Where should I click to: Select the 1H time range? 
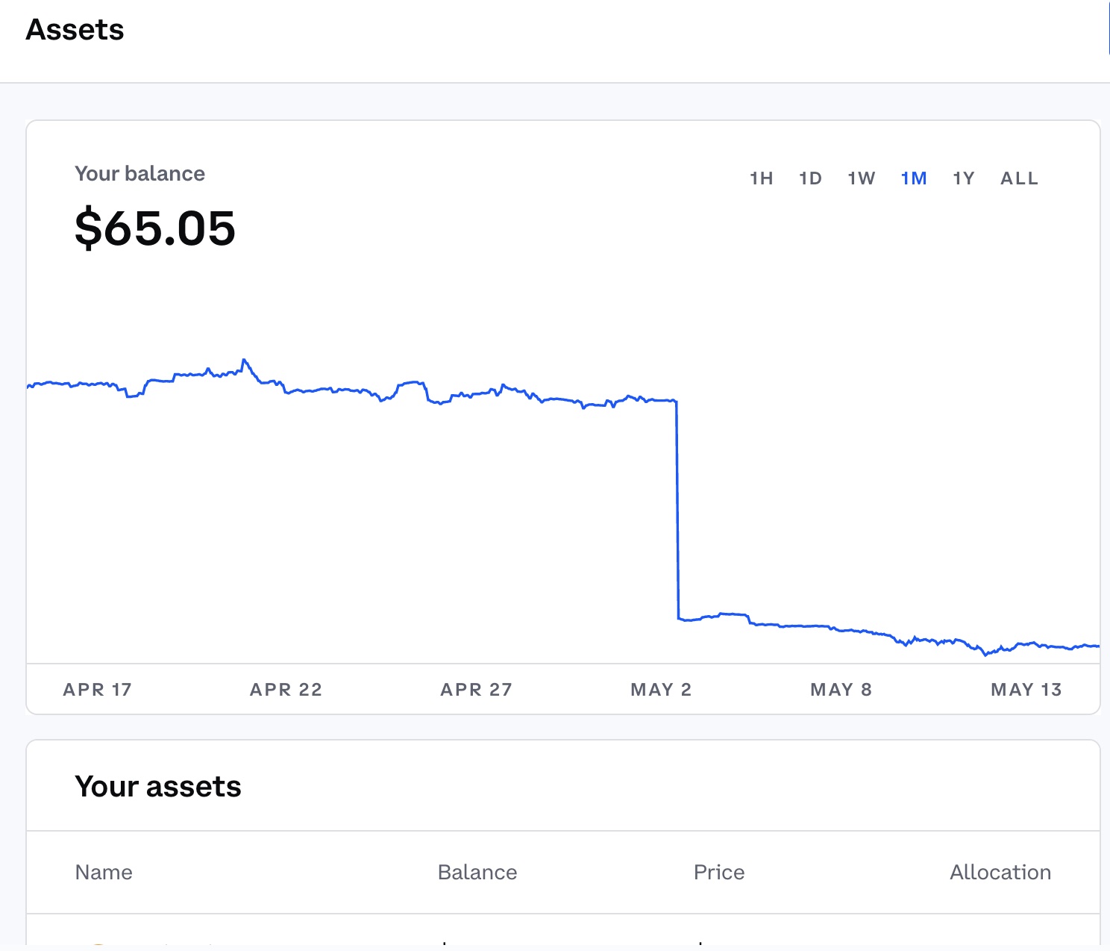click(761, 178)
